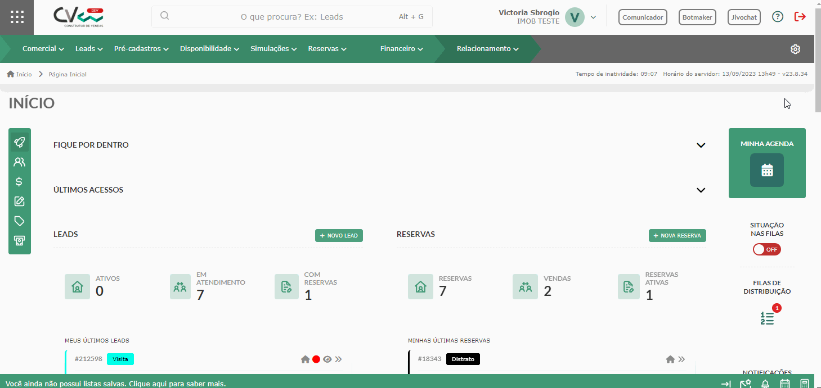
Task: Toggle the eye icon on lead #212598
Action: coord(327,359)
